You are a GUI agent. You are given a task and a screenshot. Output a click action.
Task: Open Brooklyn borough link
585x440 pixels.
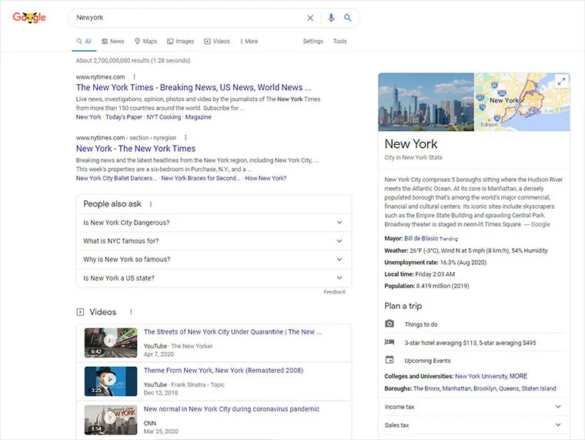click(485, 388)
